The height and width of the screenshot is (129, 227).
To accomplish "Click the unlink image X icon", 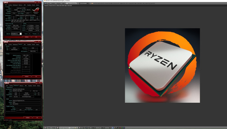I will point(77,128).
